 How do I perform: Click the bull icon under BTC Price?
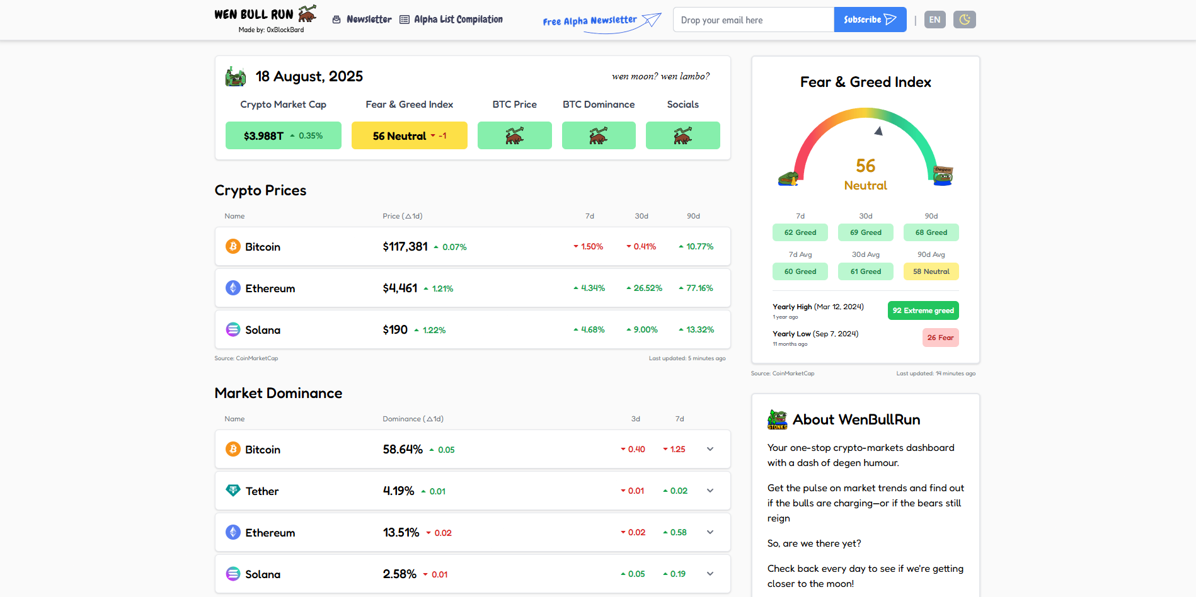point(514,135)
